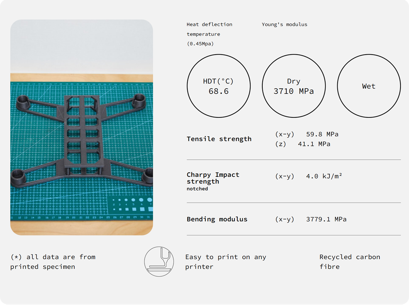Click the Charpy Impact strength label
Viewport: 409px width, 305px height.
213,178
